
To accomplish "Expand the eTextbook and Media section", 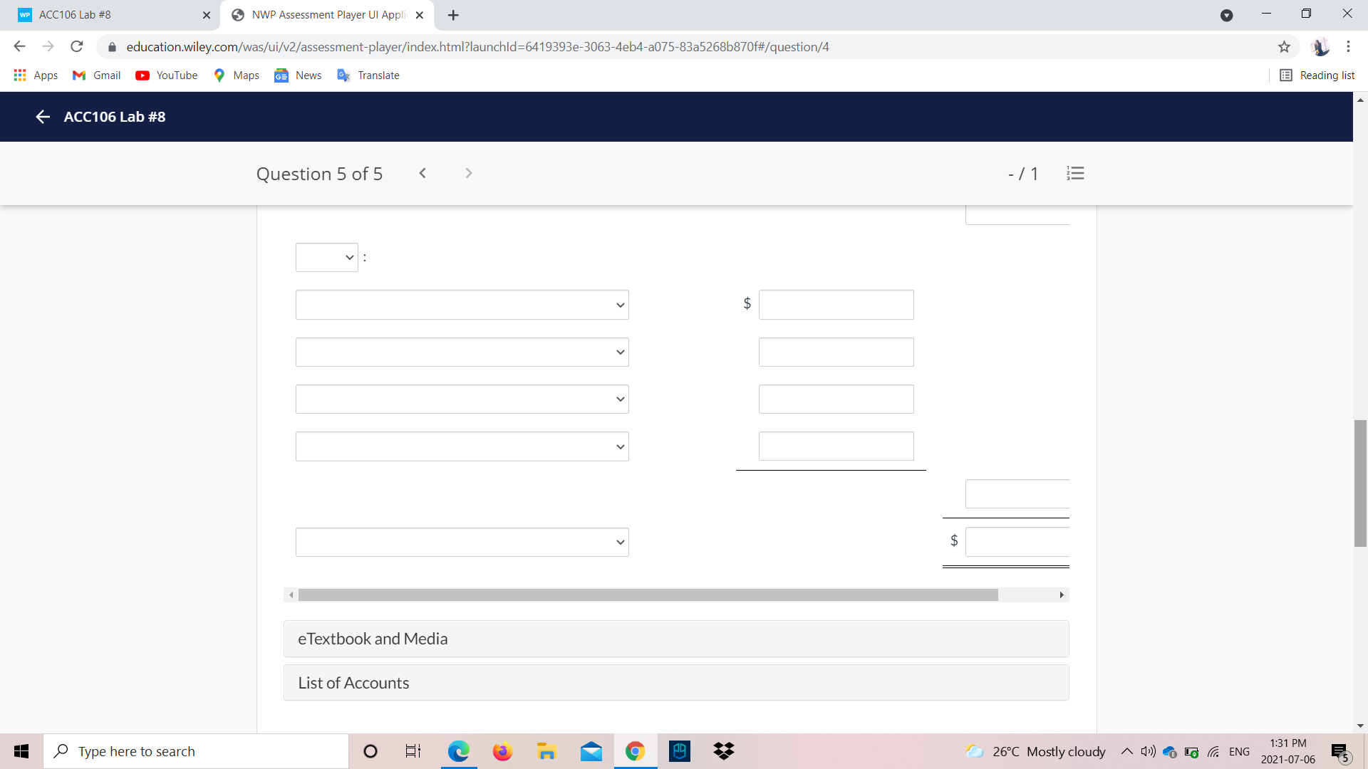I will 675,639.
